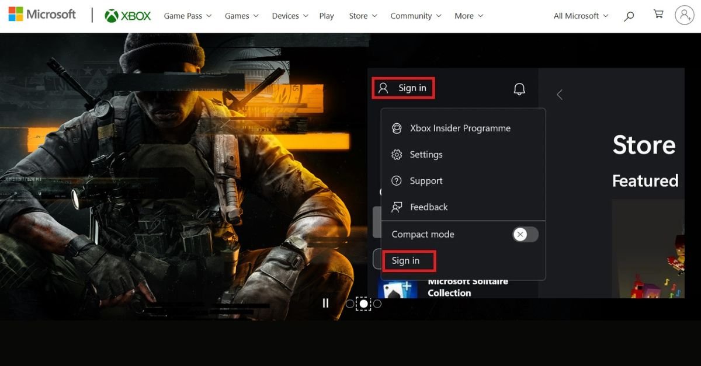Click Sign in below Compact mode

[x=406, y=260]
